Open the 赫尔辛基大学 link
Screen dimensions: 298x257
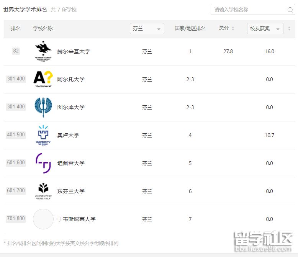click(74, 51)
